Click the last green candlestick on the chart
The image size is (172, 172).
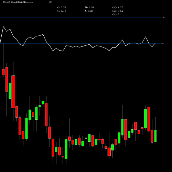click(155, 136)
